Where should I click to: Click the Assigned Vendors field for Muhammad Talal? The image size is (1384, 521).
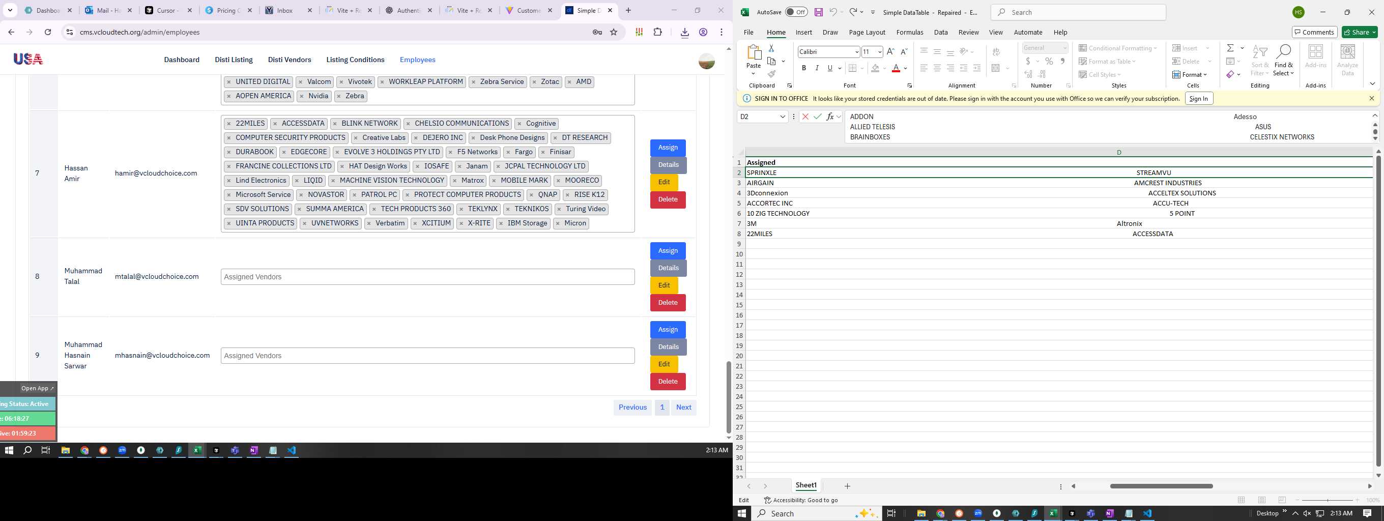tap(427, 277)
